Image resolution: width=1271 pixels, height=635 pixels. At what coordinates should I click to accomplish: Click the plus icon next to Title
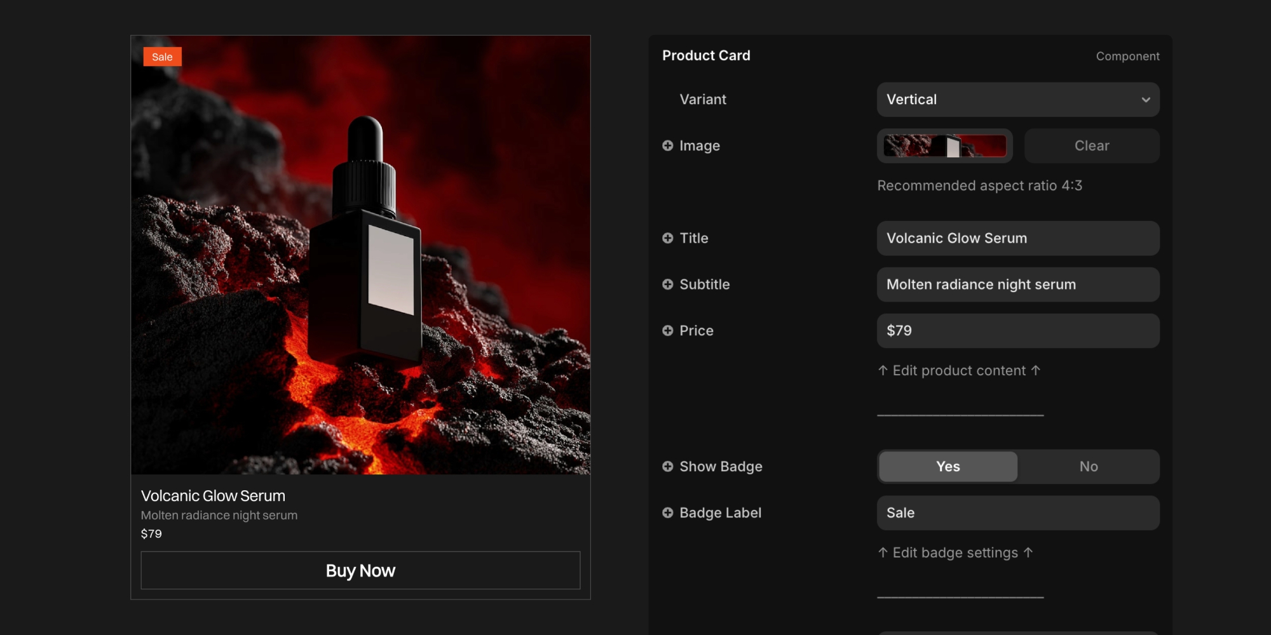667,238
